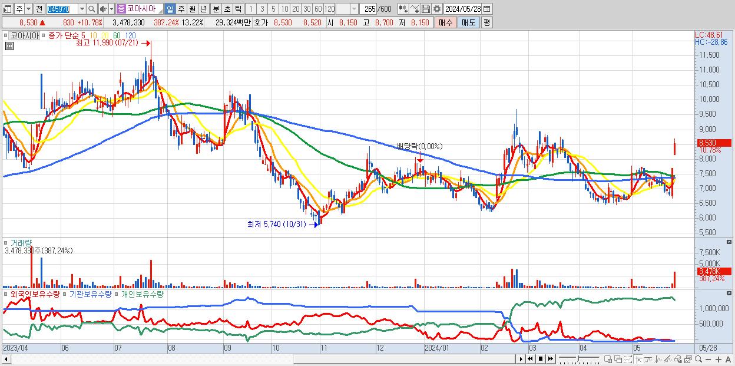The height and width of the screenshot is (366, 735).
Task: Click the 평 button
Action: point(486,22)
